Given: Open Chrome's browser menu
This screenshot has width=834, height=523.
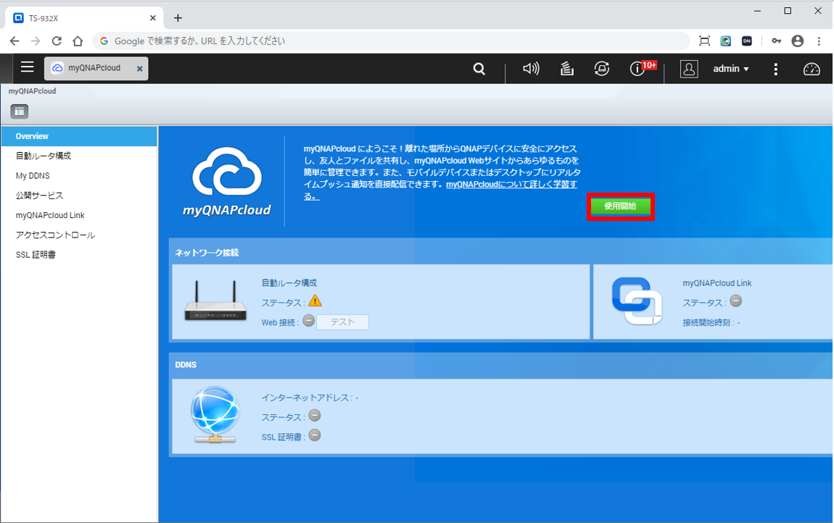Looking at the screenshot, I should (x=819, y=41).
